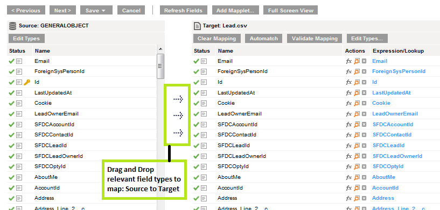This screenshot has width=440, height=210.
Task: Click the Automatch button
Action: pos(264,39)
